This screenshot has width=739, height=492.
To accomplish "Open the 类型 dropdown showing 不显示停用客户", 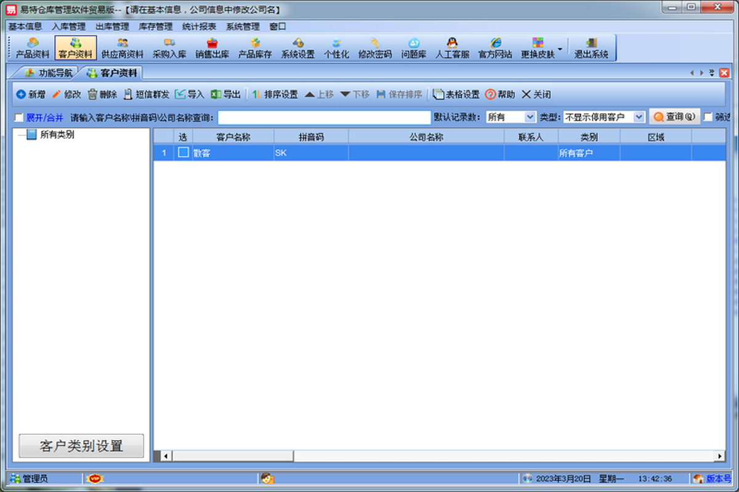I will (639, 117).
